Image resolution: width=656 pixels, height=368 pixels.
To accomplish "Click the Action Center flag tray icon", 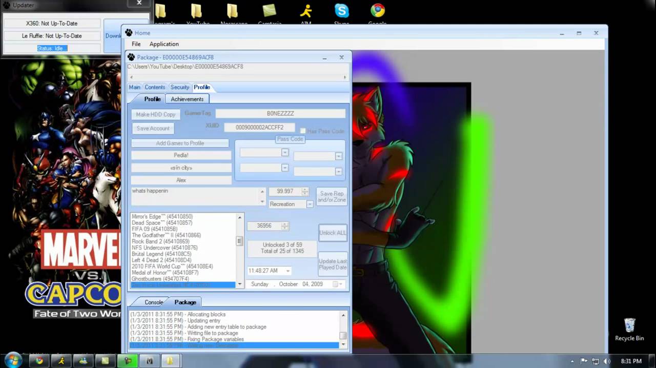I will pos(584,361).
